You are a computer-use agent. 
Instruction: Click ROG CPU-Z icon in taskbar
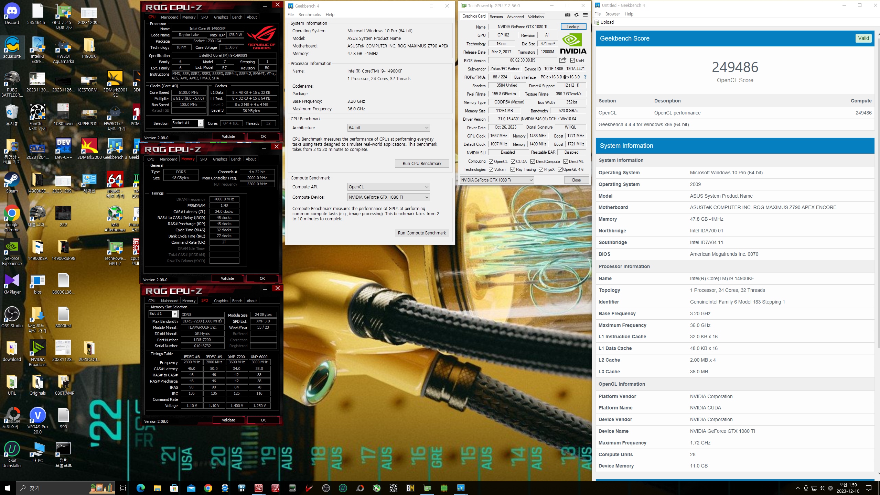[259, 488]
